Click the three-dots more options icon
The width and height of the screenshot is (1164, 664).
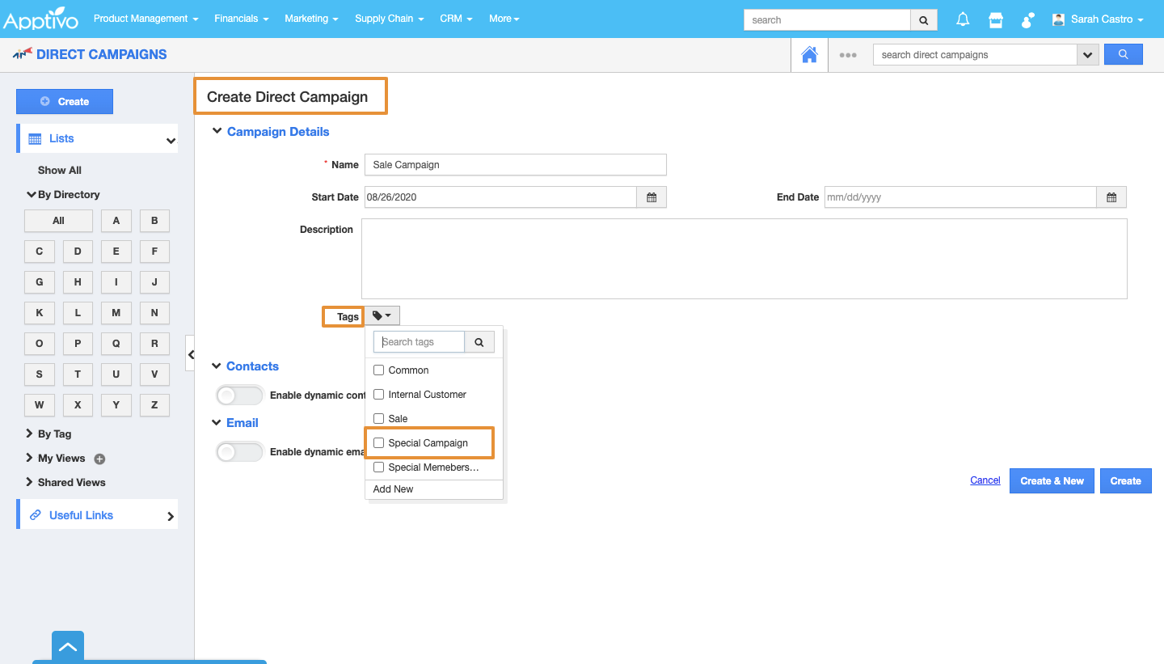tap(847, 55)
